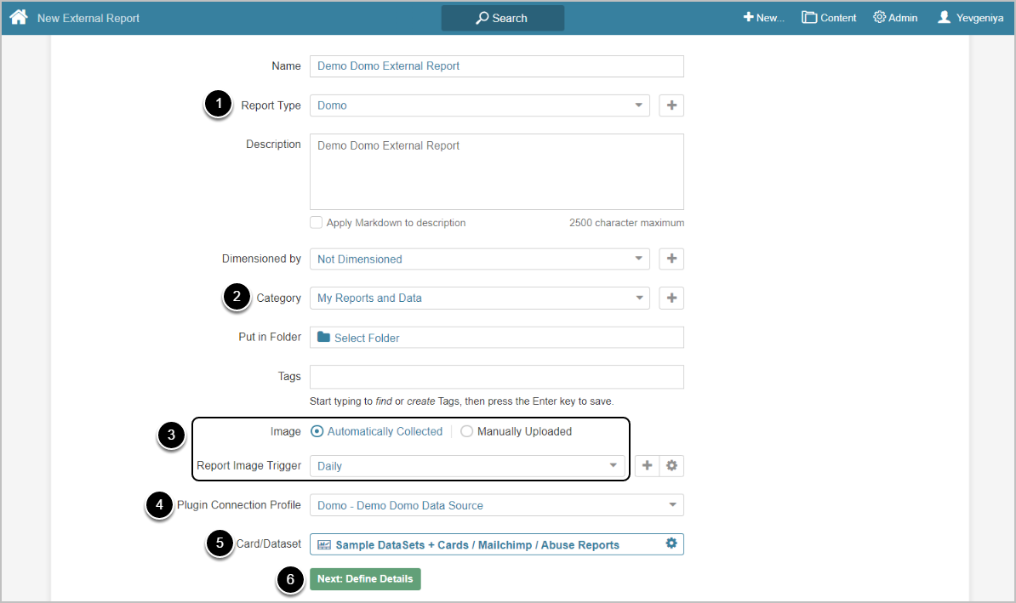This screenshot has width=1016, height=603.
Task: Click gear icon in Card/Dataset field
Action: coord(671,543)
